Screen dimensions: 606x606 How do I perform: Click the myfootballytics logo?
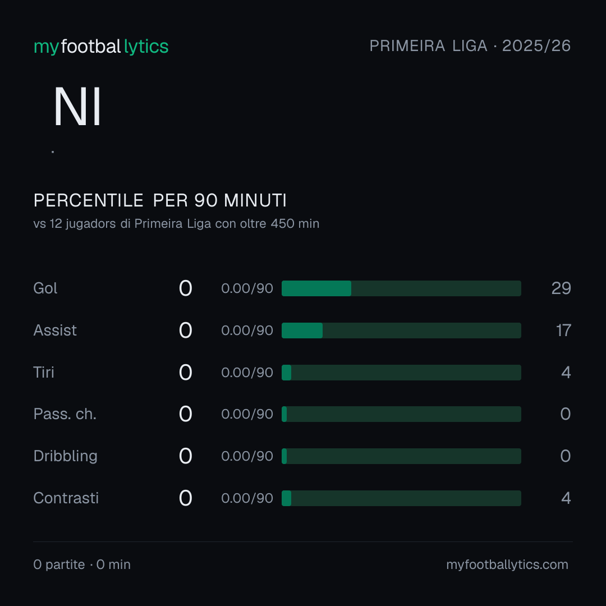101,47
